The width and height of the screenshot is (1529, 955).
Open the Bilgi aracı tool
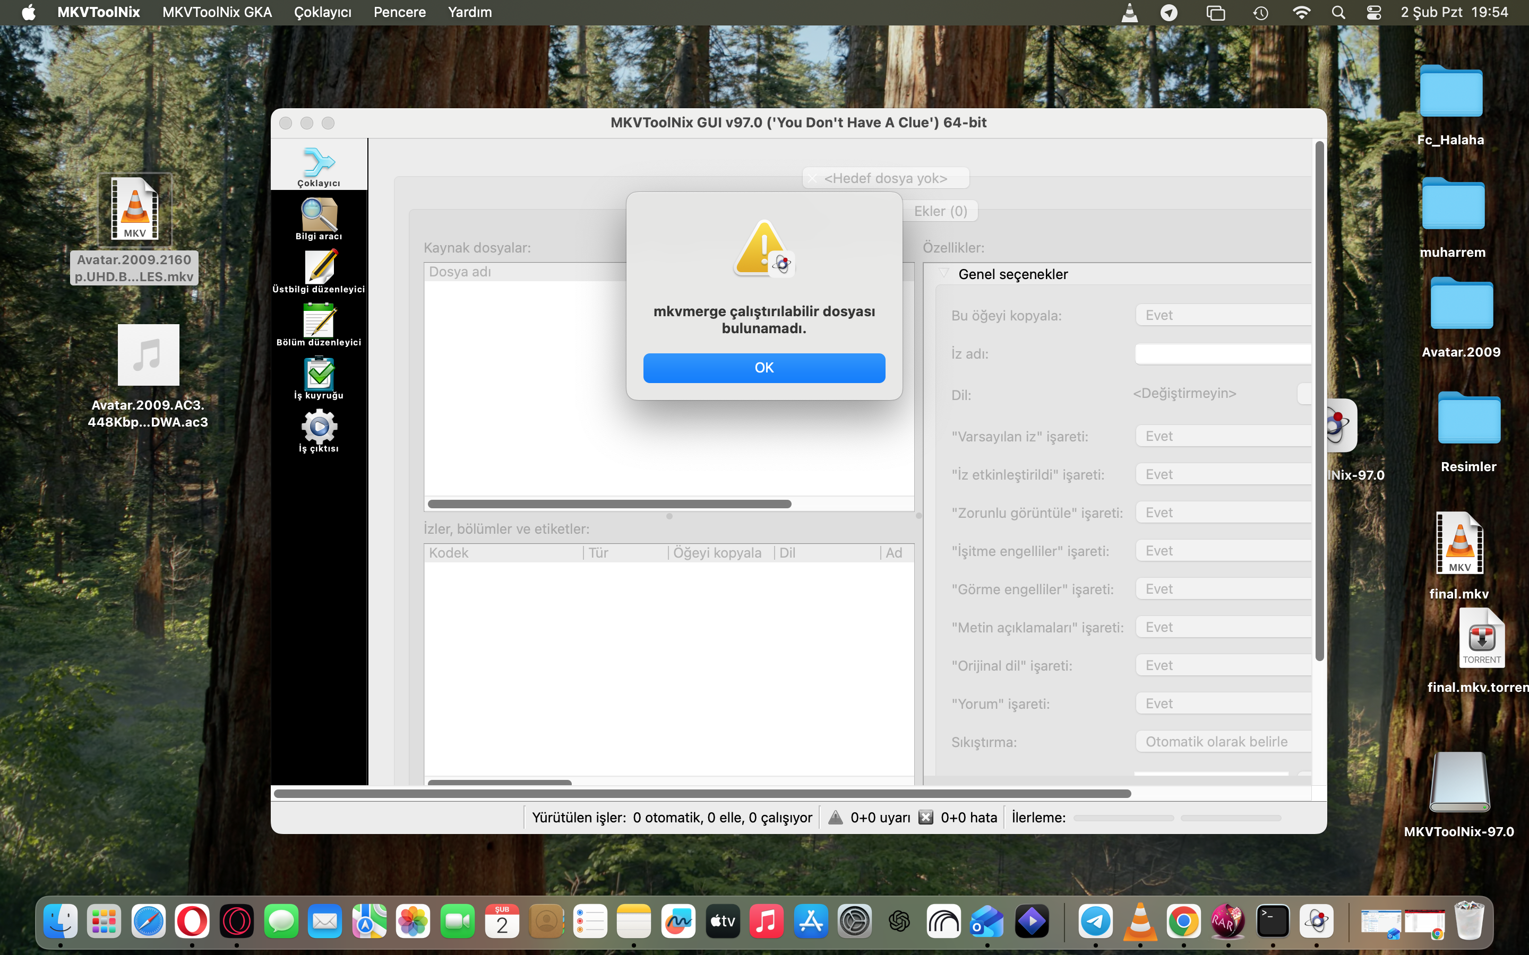pos(319,219)
